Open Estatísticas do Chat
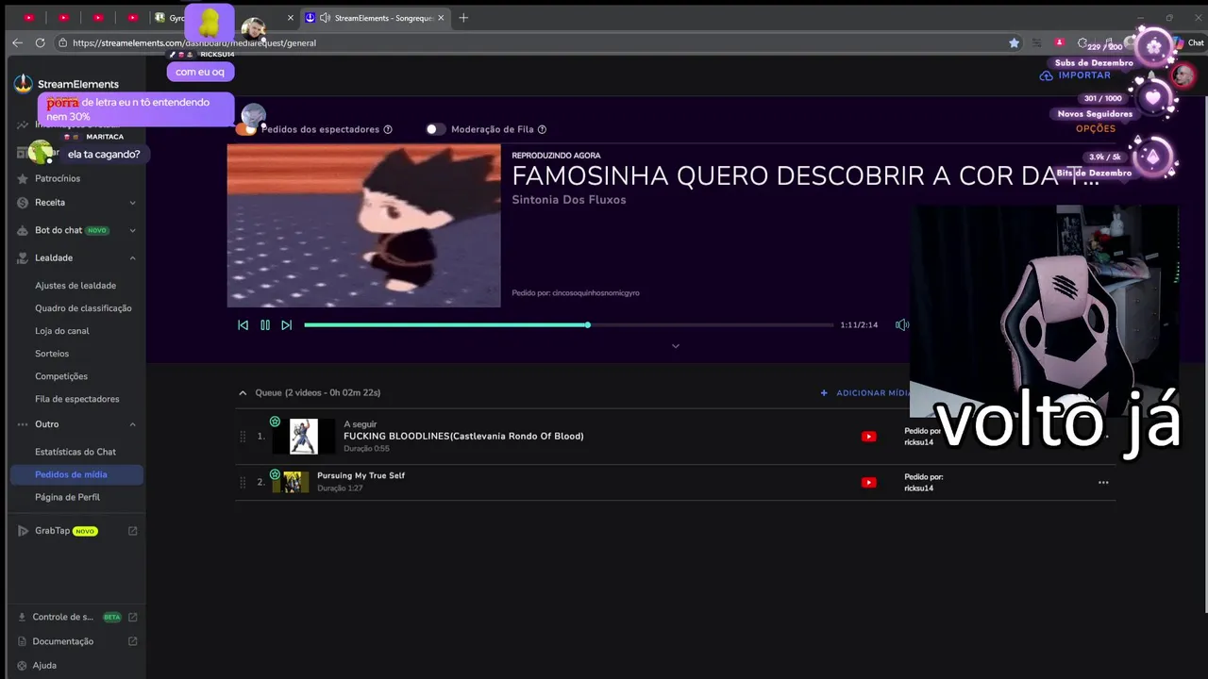Screen dimensions: 1208x679 coord(75,452)
